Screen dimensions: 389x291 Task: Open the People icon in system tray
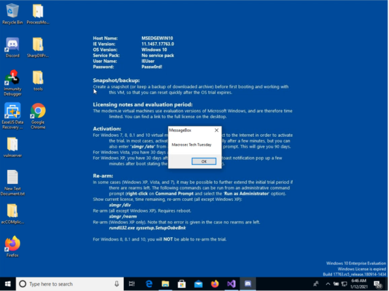point(316,284)
